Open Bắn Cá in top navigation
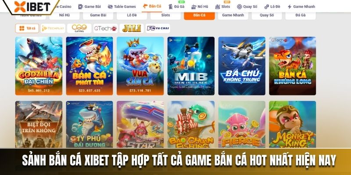351x175 pixels. pos(152,6)
